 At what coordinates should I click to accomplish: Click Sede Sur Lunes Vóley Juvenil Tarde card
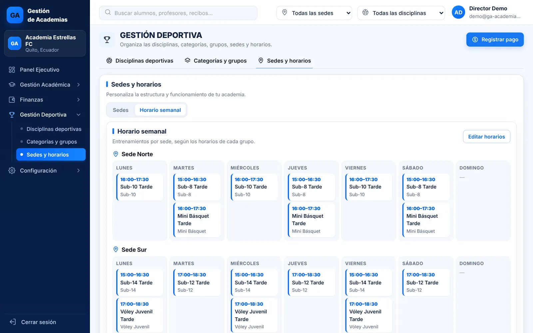(140, 315)
